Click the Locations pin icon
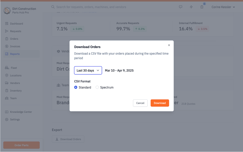This screenshot has height=152, width=243. 7,75
